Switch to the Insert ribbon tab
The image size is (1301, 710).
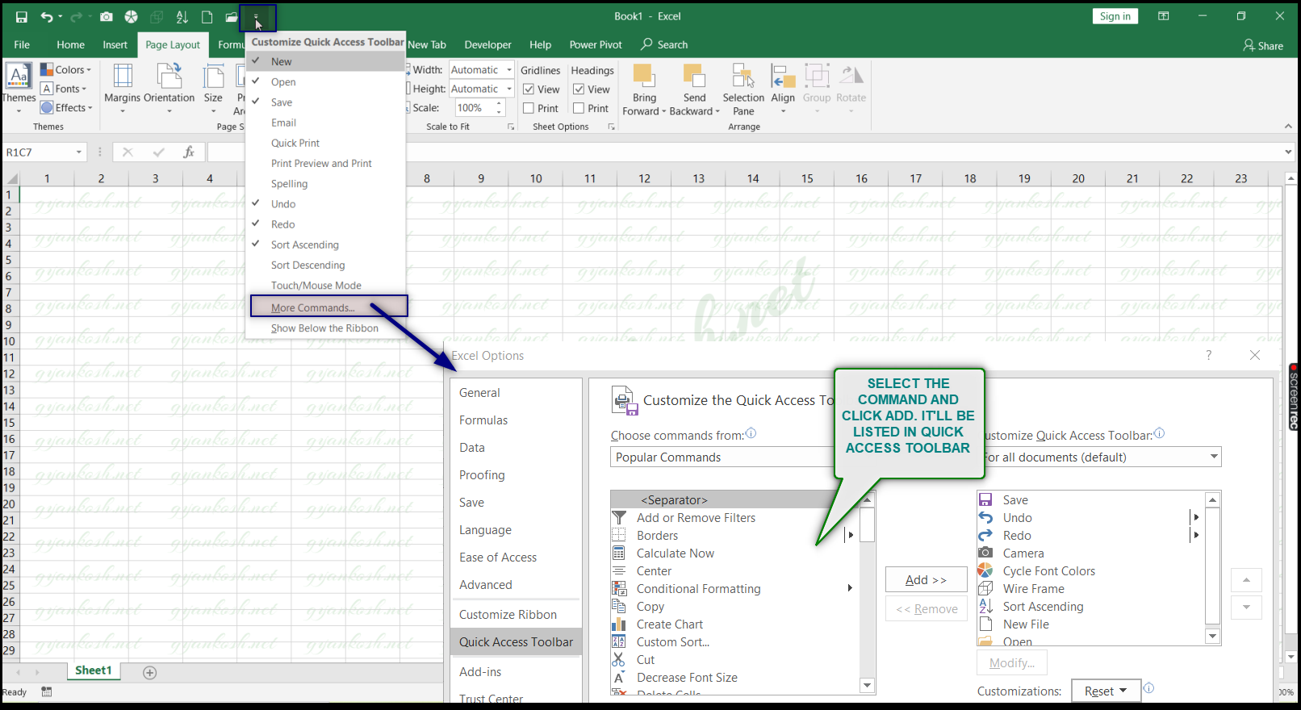tap(115, 45)
